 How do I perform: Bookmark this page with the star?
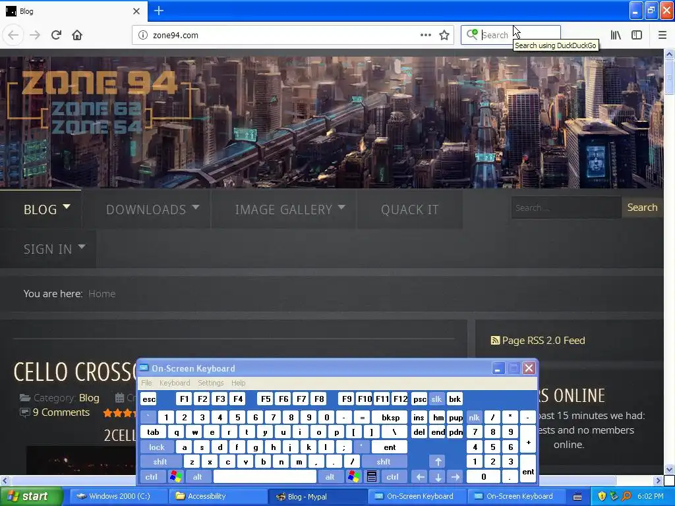coord(444,35)
